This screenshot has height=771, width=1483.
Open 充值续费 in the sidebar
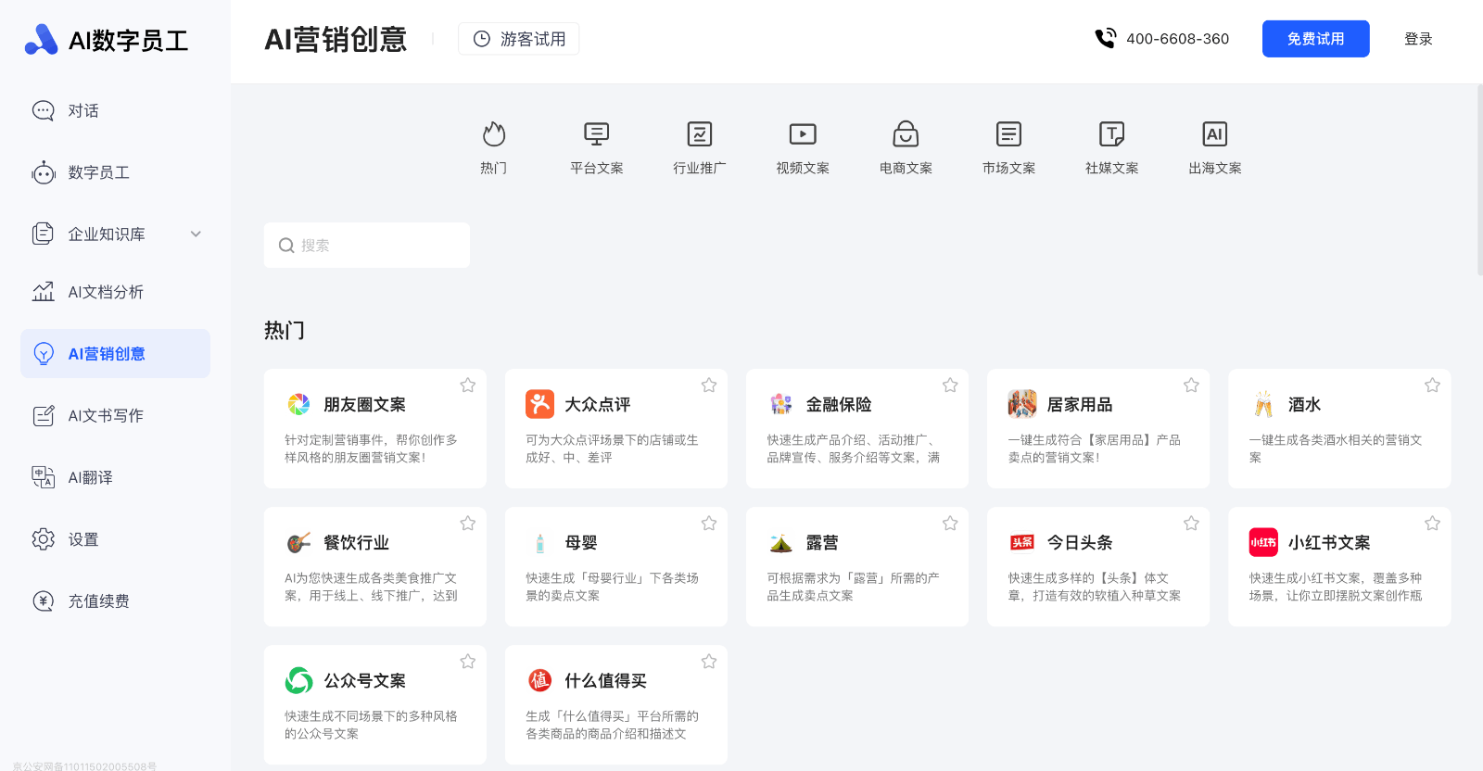[x=115, y=601]
